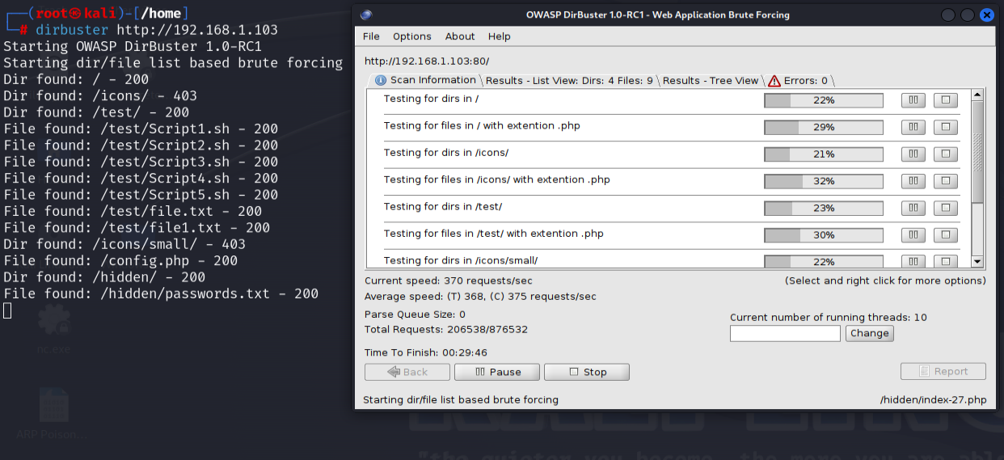Click the scan list scrollbar thumb
The height and width of the screenshot is (460, 1004).
pos(977,151)
